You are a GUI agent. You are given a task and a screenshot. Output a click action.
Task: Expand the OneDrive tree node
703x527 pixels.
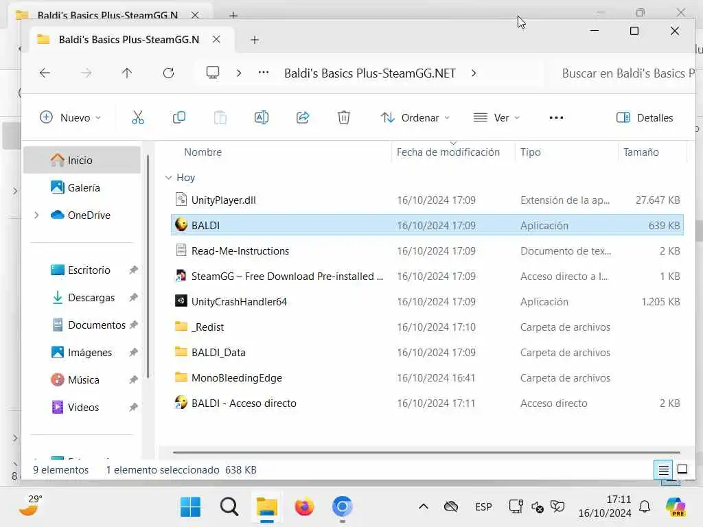(x=36, y=215)
